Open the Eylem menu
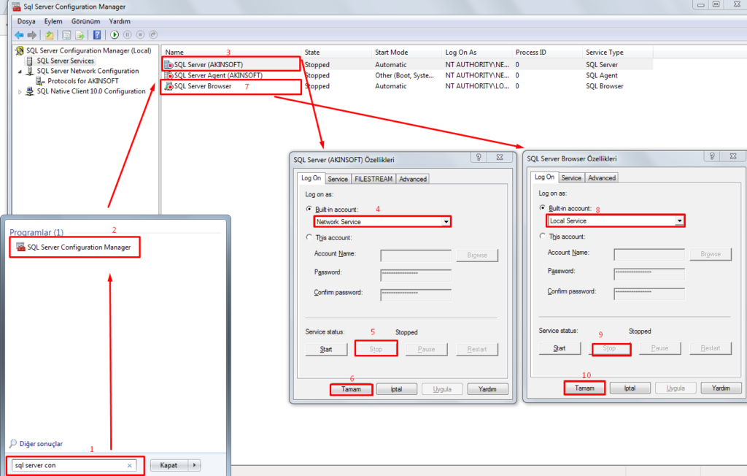This screenshot has height=476, width=747. [x=53, y=21]
